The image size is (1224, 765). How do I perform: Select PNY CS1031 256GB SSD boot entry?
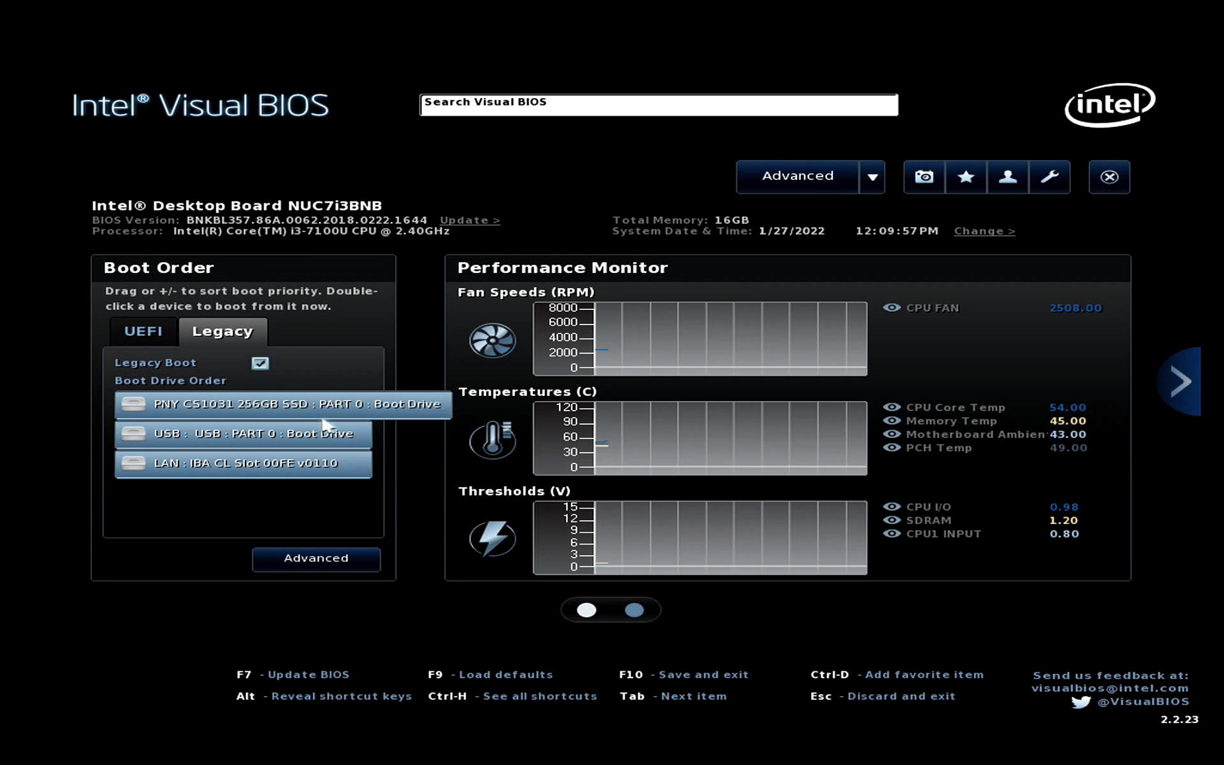click(x=283, y=404)
